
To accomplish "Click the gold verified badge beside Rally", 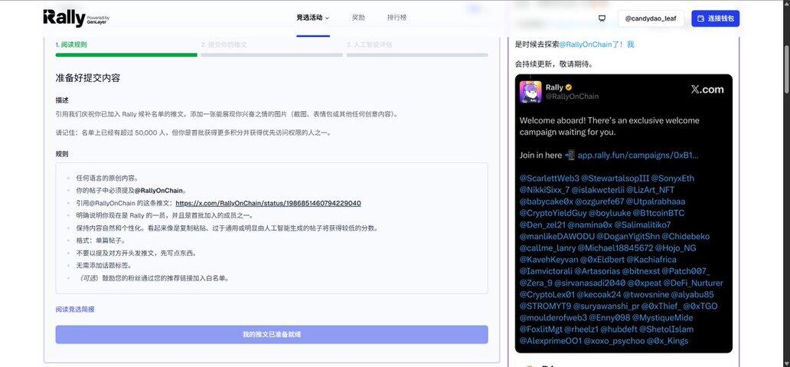I will point(569,87).
